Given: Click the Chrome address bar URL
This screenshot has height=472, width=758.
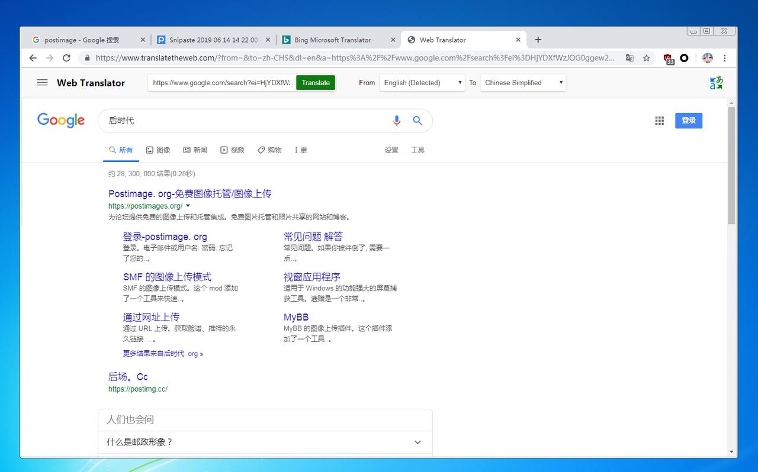Looking at the screenshot, I should point(355,58).
